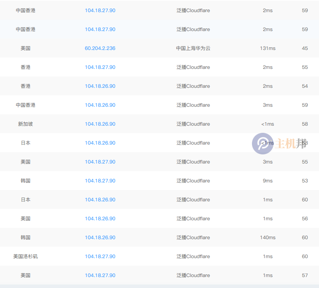Open the IP link in the 美国 3ms row
This screenshot has height=288, width=319.
tap(100, 162)
